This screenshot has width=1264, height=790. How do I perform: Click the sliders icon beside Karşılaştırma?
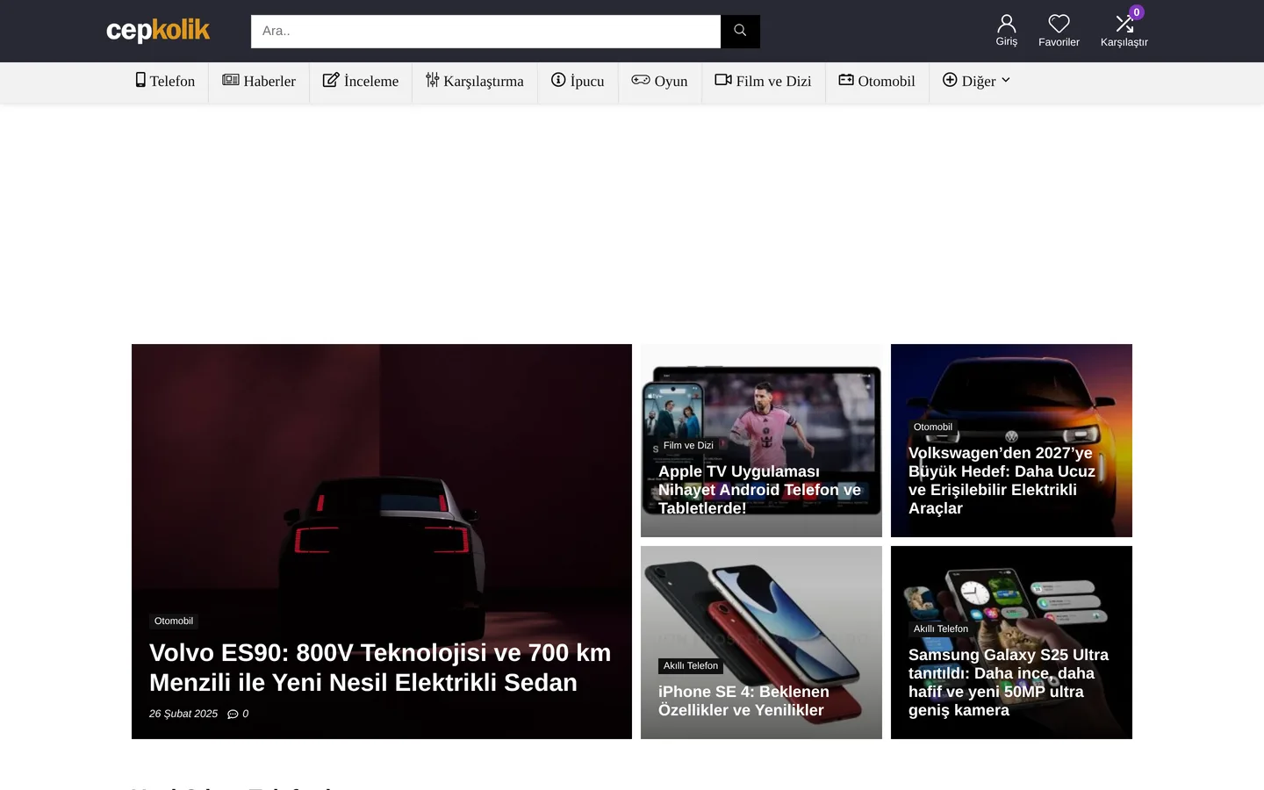coord(432,80)
